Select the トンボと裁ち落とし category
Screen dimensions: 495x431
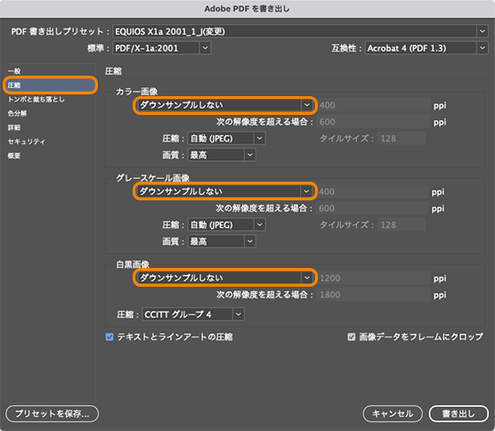[50, 99]
